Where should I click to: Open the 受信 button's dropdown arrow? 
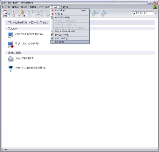(9, 14)
